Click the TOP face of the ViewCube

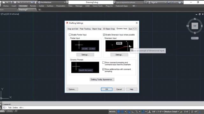[195, 26]
